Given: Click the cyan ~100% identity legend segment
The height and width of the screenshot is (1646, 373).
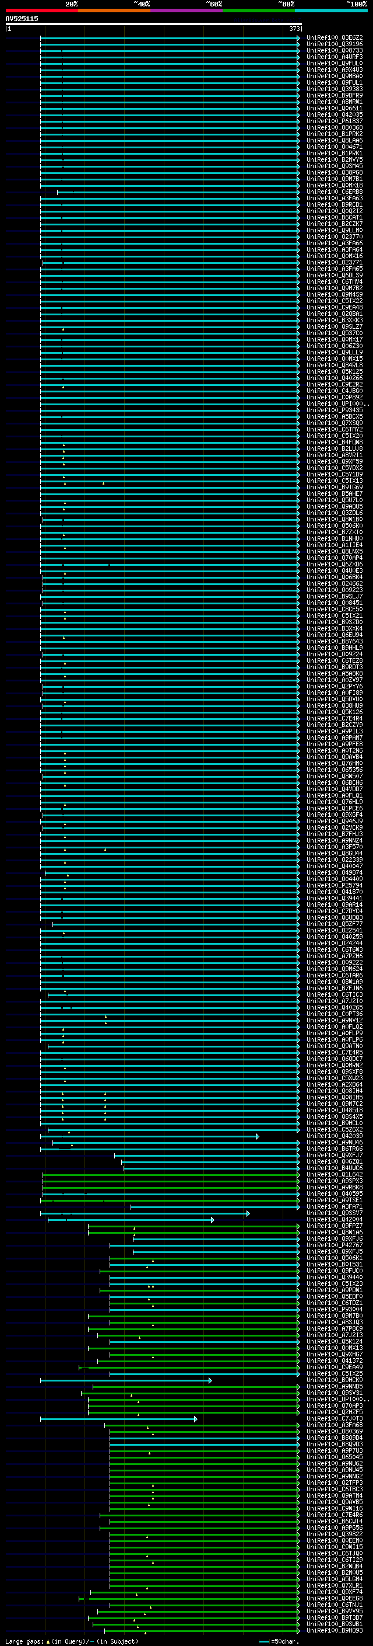Looking at the screenshot, I should 332,11.
